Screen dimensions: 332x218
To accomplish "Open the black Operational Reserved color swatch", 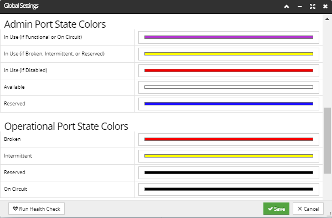I will (229, 173).
